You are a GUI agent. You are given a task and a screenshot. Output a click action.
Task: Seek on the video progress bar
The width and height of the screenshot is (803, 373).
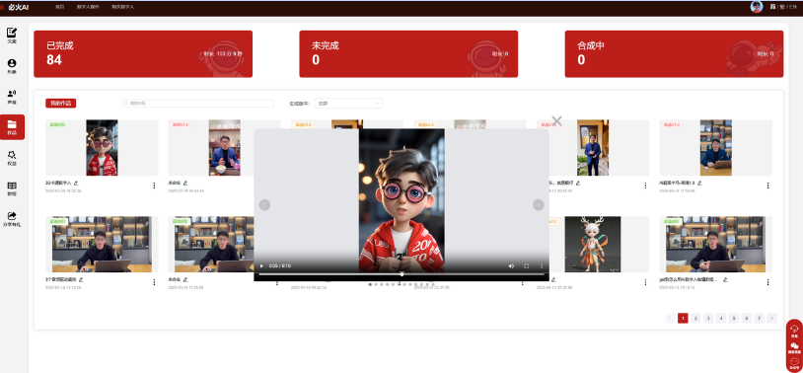point(401,274)
